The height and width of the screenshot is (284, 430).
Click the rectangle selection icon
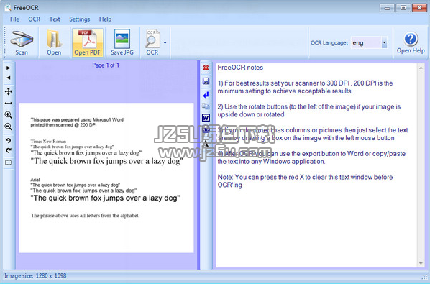pos(9,162)
